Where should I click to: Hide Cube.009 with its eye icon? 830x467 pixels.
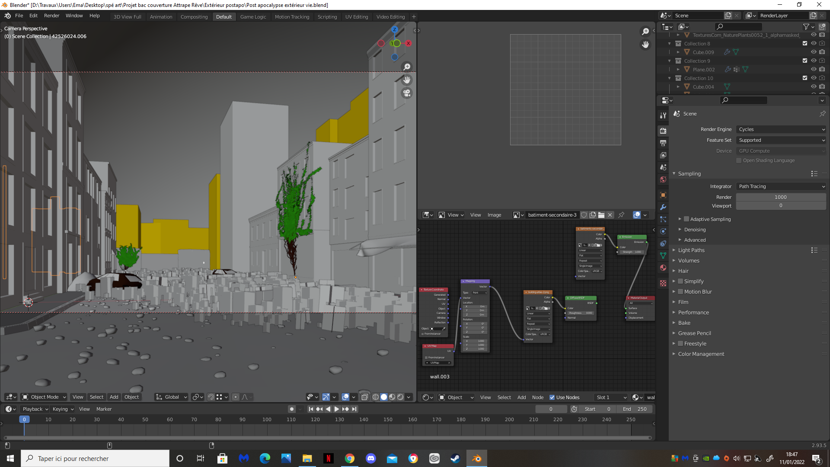(x=814, y=52)
